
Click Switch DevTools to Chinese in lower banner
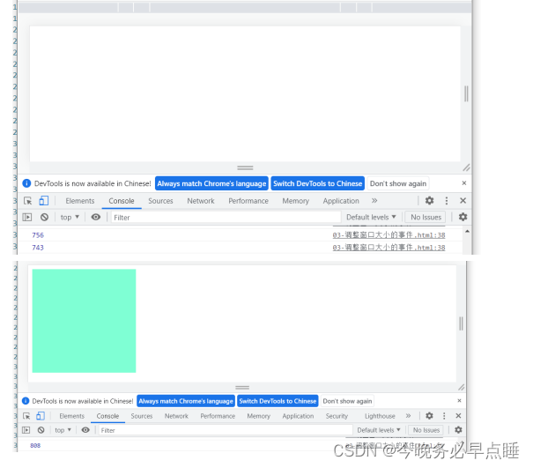click(x=278, y=401)
